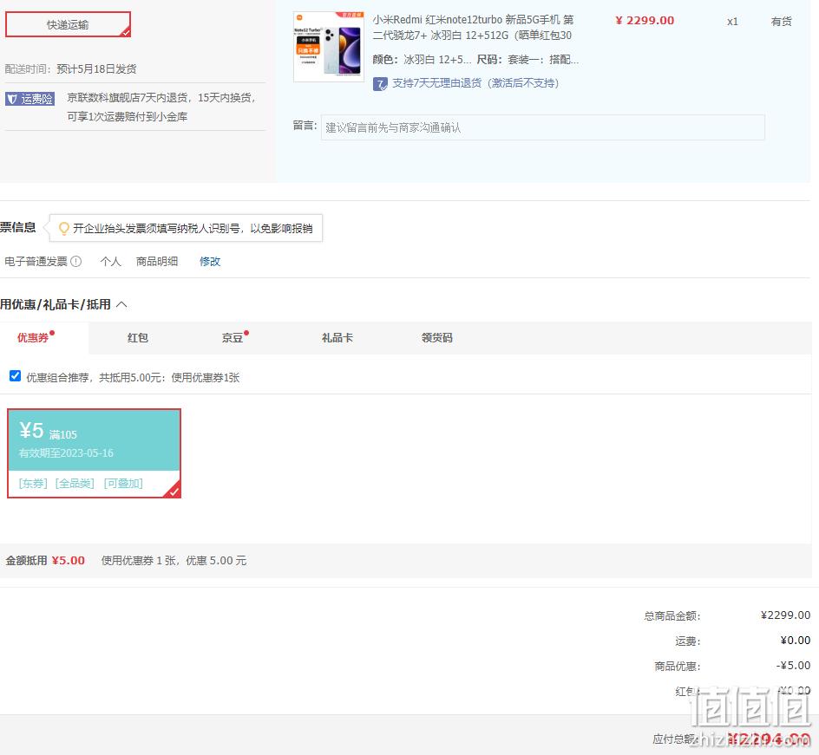Click the 7-day return shield icon
The height and width of the screenshot is (755, 819).
coord(380,83)
